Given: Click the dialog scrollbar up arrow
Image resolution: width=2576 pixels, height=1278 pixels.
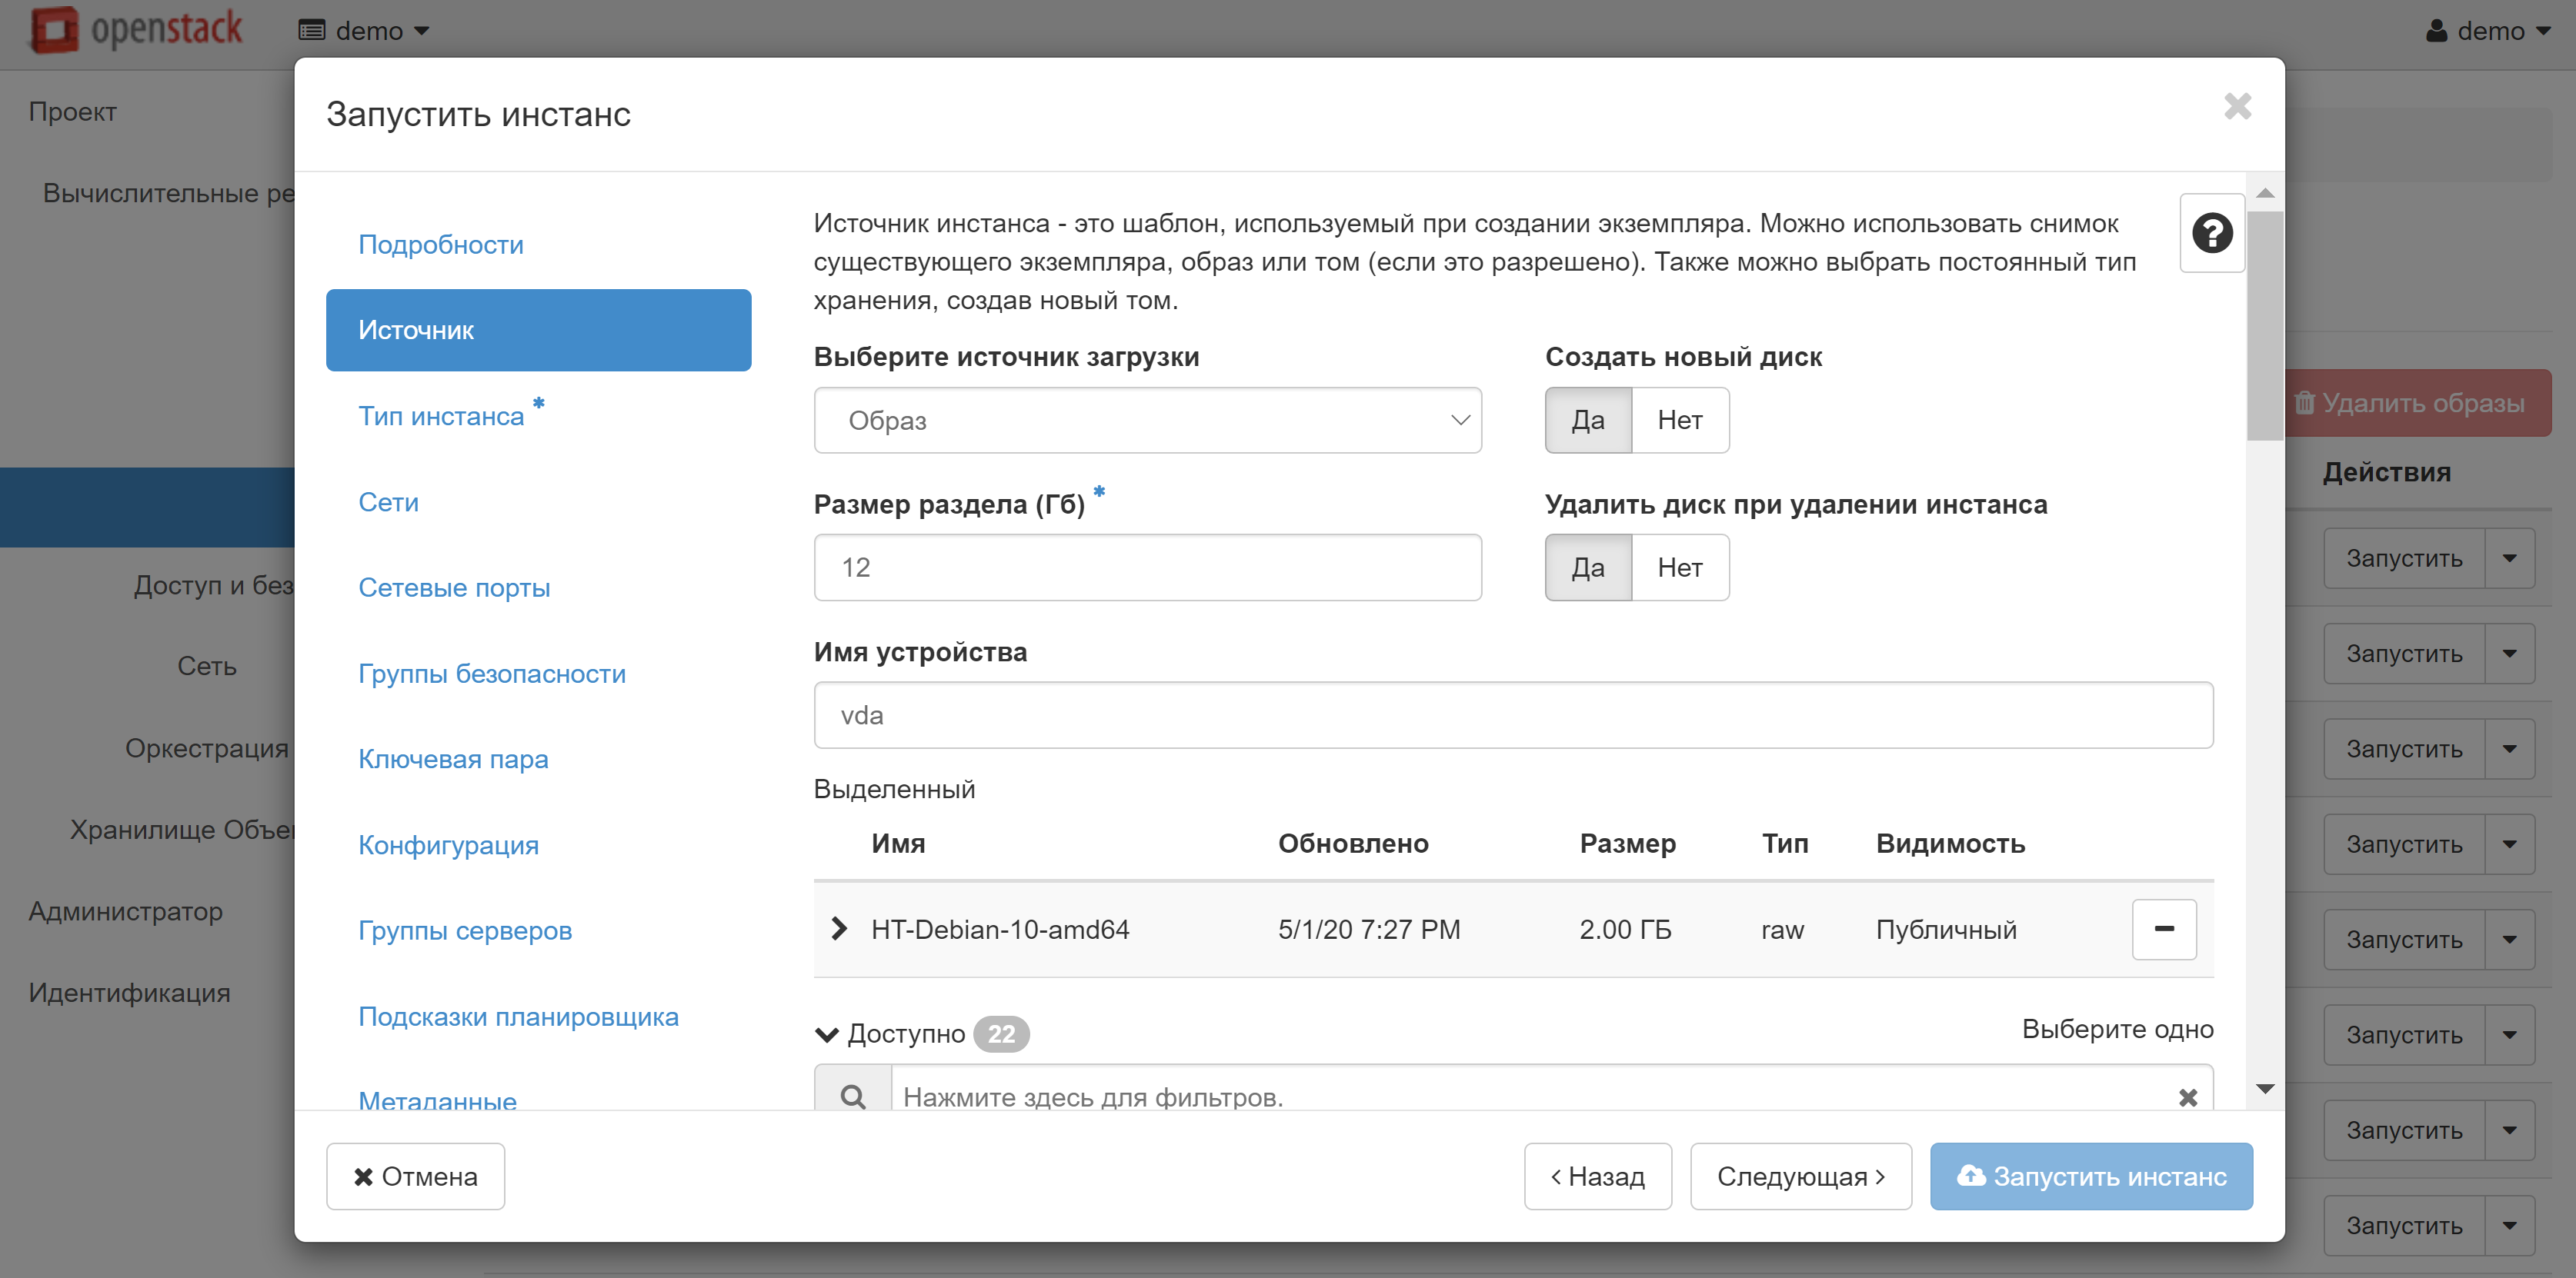Looking at the screenshot, I should pos(2265,191).
